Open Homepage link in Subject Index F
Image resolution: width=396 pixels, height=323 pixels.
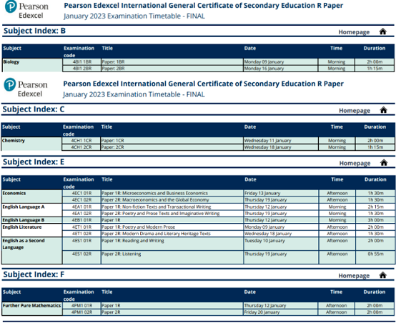click(354, 276)
